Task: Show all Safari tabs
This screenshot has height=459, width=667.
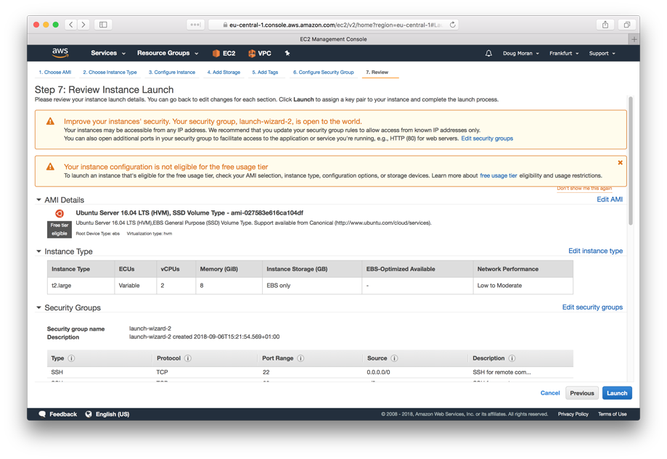Action: point(626,25)
